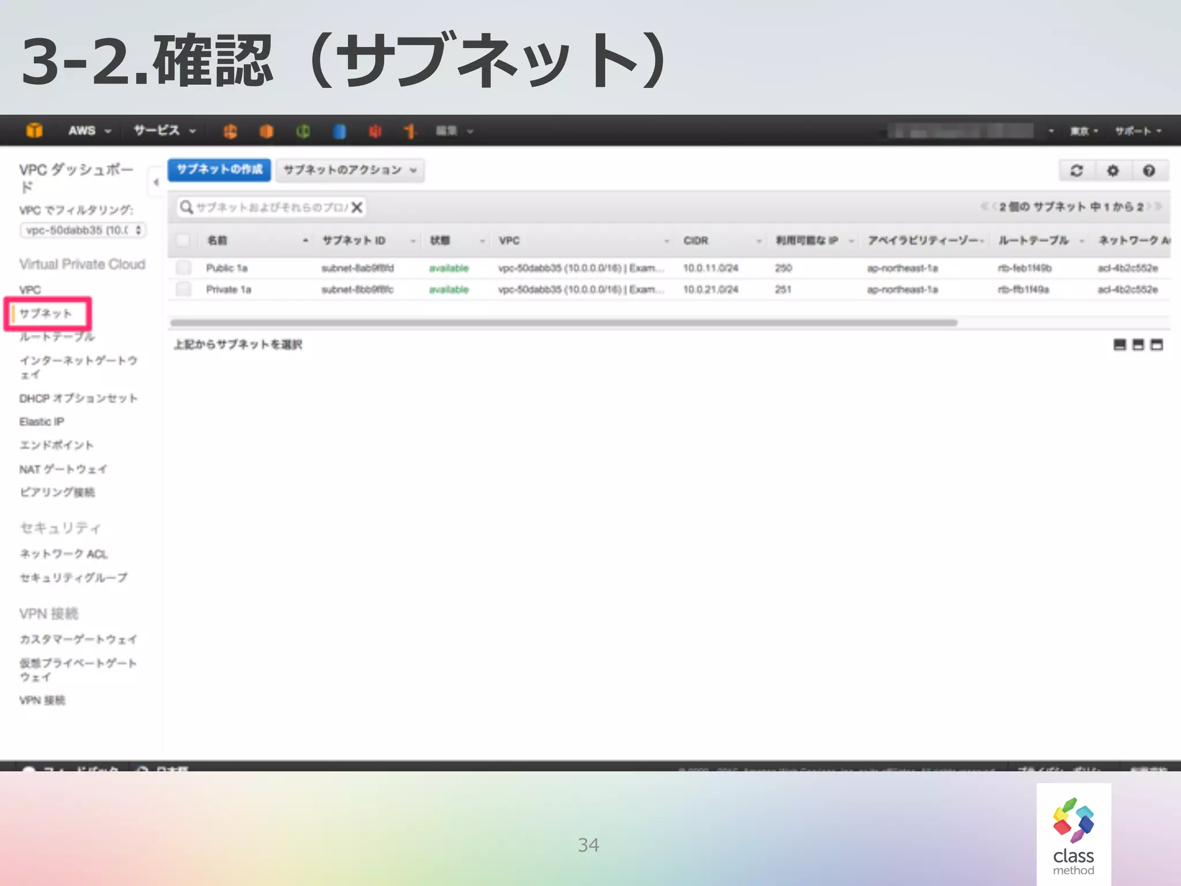Open セキュリティグループ sidebar link
Image resolution: width=1181 pixels, height=886 pixels.
pos(73,577)
